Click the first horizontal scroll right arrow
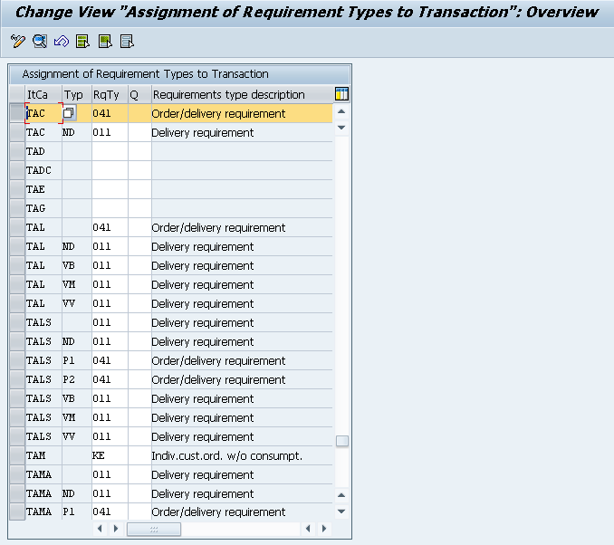Image resolution: width=614 pixels, height=545 pixels. [116, 529]
